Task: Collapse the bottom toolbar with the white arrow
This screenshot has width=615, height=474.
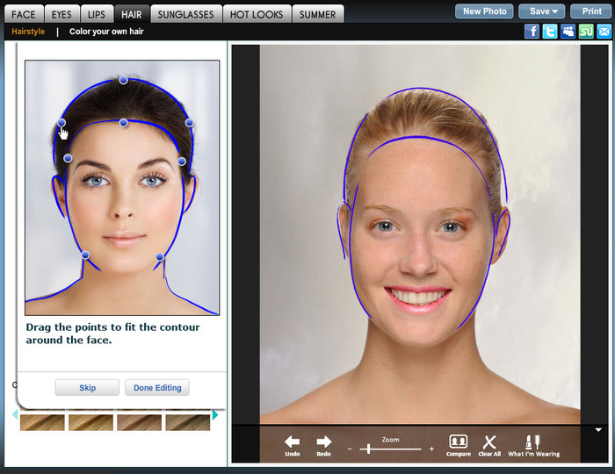Action: (x=598, y=430)
